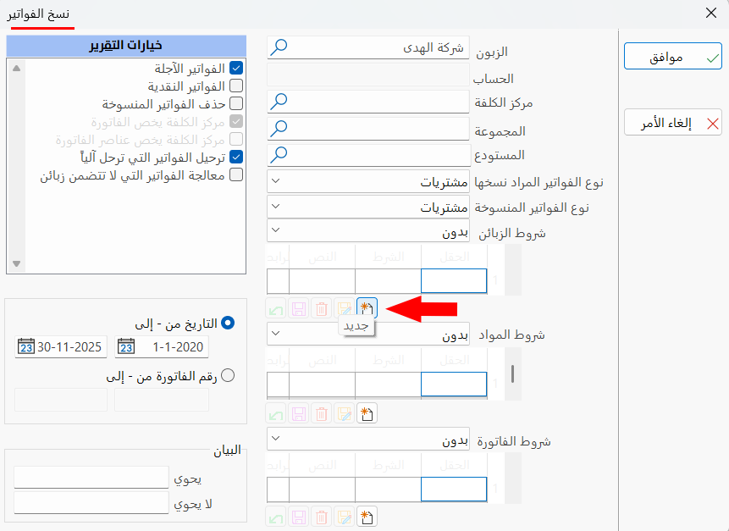The image size is (729, 531).
Task: Select the trash icon under invoice conditions
Action: (x=320, y=516)
